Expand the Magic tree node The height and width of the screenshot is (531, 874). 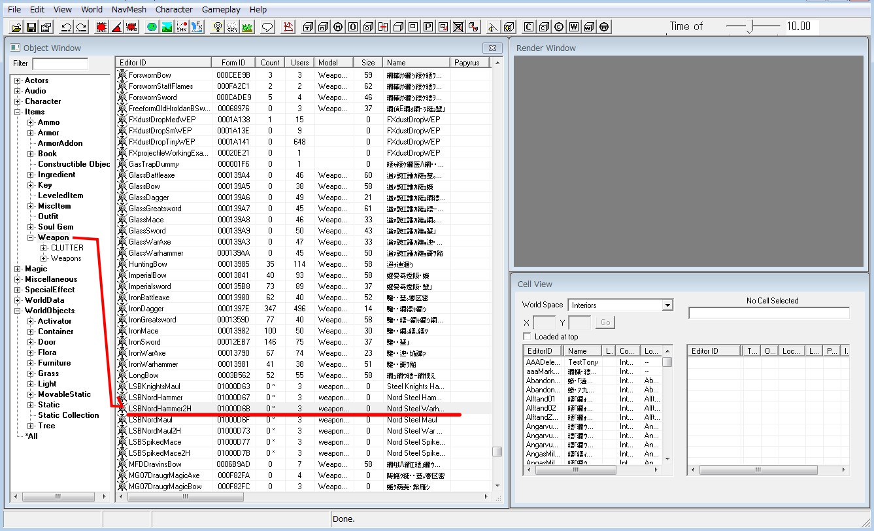18,269
